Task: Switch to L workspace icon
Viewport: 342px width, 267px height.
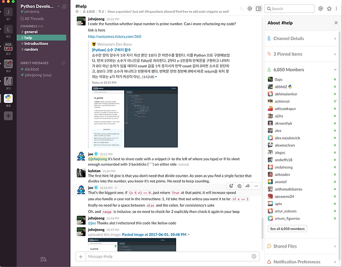Action: coord(8,29)
